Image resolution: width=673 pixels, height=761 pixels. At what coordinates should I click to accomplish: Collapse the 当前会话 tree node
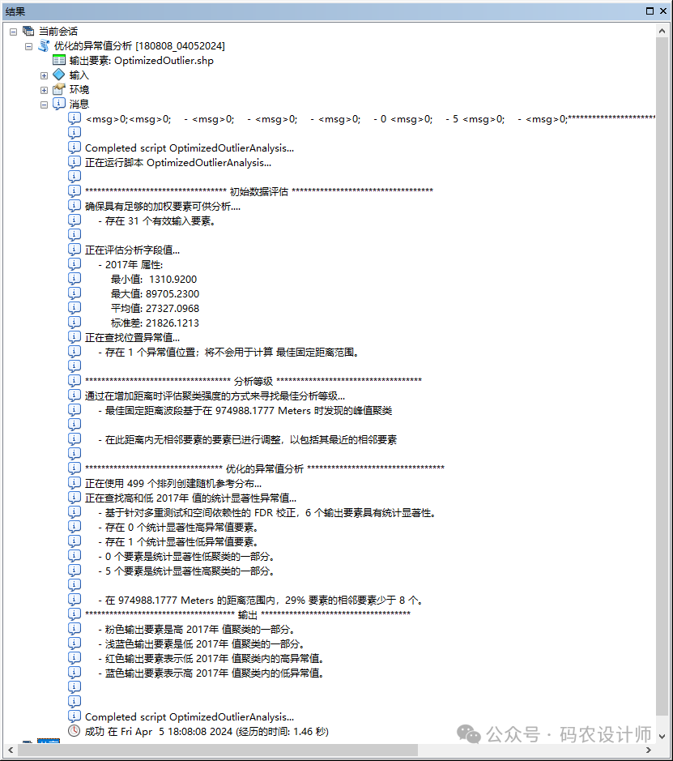pyautogui.click(x=14, y=32)
